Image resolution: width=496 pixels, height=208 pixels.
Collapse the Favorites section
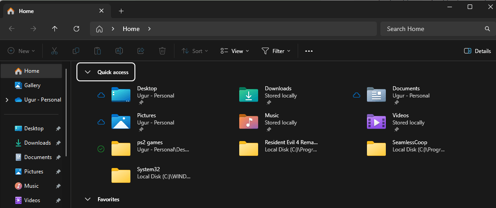88,199
